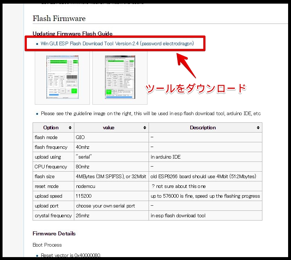Select the 'nodemcu' value cell
Image resolution: width=291 pixels, height=260 pixels.
(111, 186)
